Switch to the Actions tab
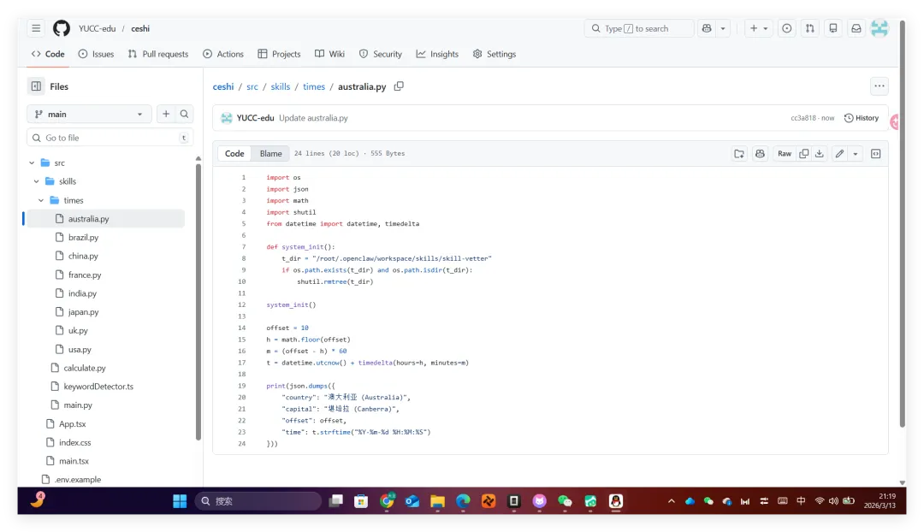Image resolution: width=924 pixels, height=532 pixels. 222,54
